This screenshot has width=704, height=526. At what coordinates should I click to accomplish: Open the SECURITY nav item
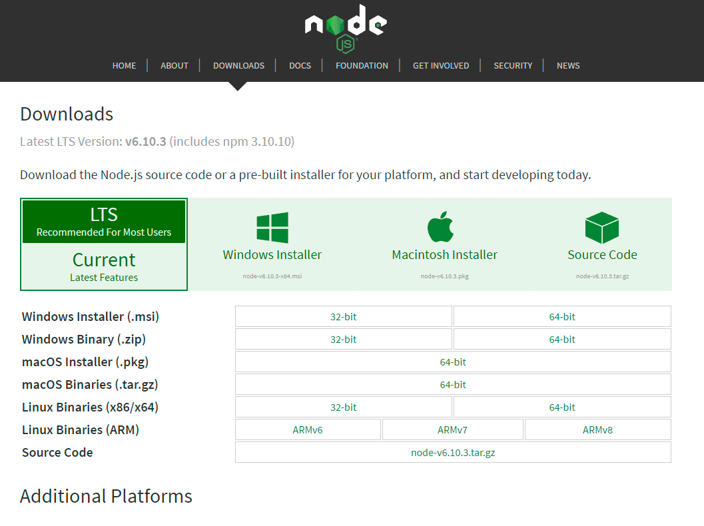[513, 65]
